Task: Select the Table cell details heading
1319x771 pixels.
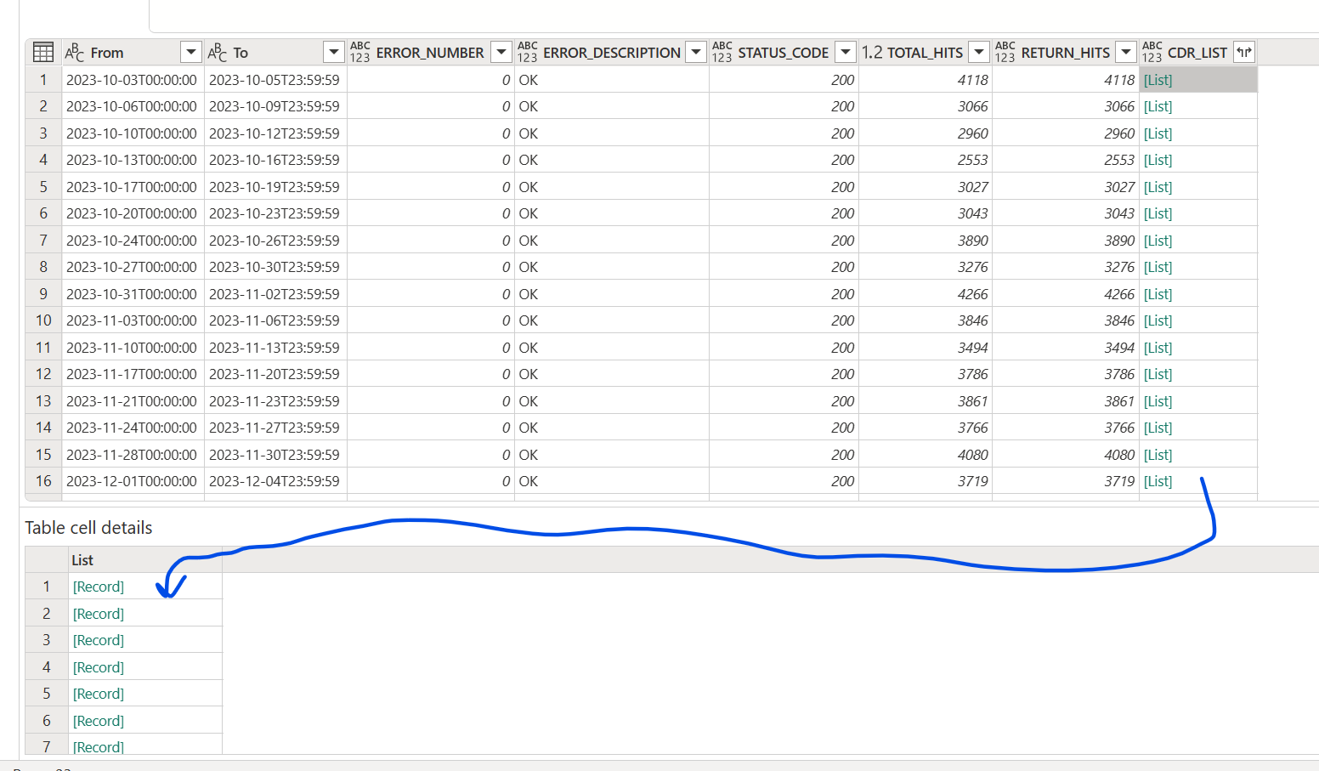Action: (88, 528)
